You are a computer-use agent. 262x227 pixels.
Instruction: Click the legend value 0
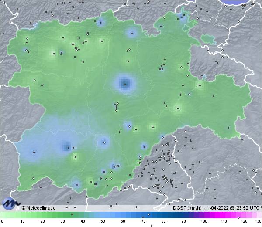point(2,221)
